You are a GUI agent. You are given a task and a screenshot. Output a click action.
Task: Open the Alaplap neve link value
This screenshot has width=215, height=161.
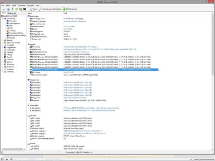(100, 49)
